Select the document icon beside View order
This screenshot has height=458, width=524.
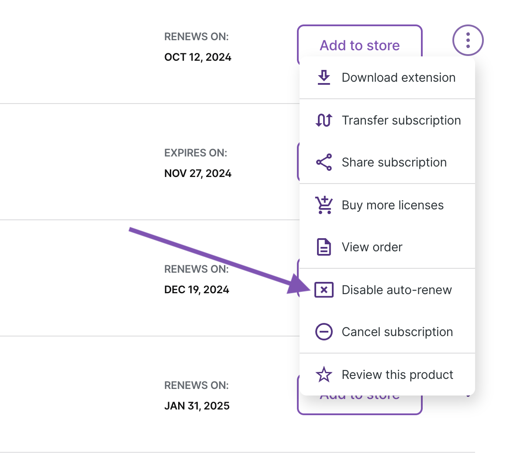(x=324, y=247)
